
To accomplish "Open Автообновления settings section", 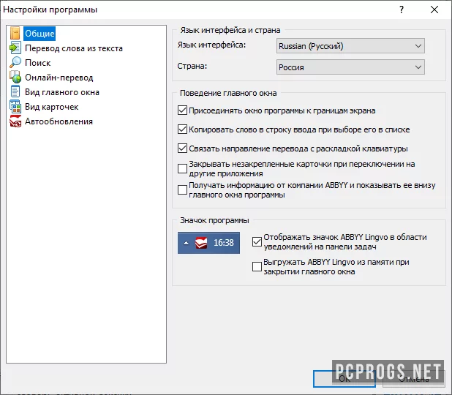I will pos(59,121).
